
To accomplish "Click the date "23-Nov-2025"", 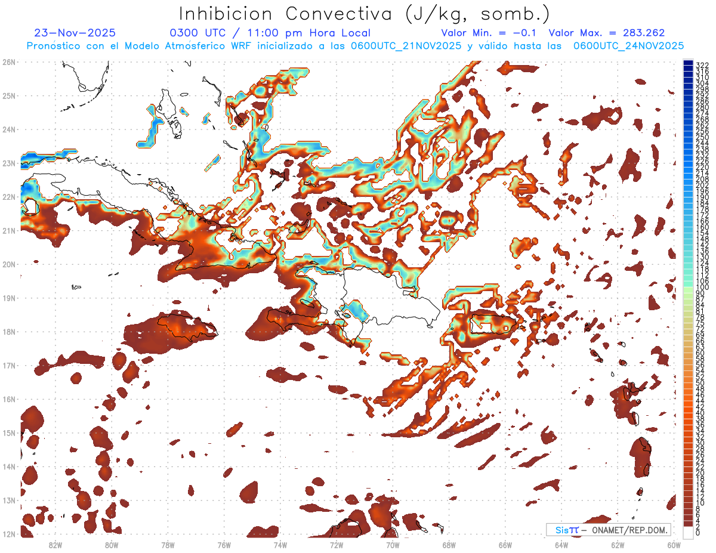I will [75, 33].
